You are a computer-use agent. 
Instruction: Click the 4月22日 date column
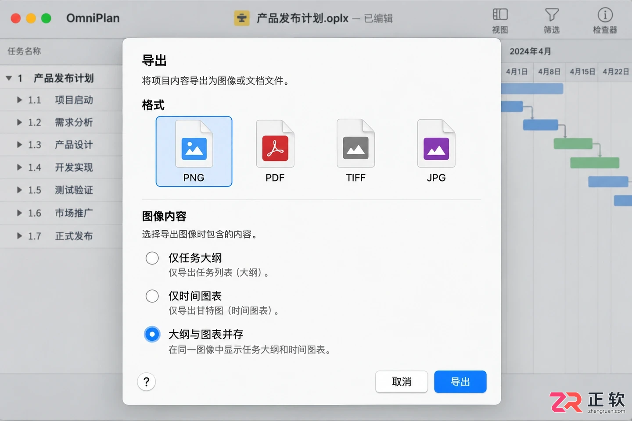616,71
